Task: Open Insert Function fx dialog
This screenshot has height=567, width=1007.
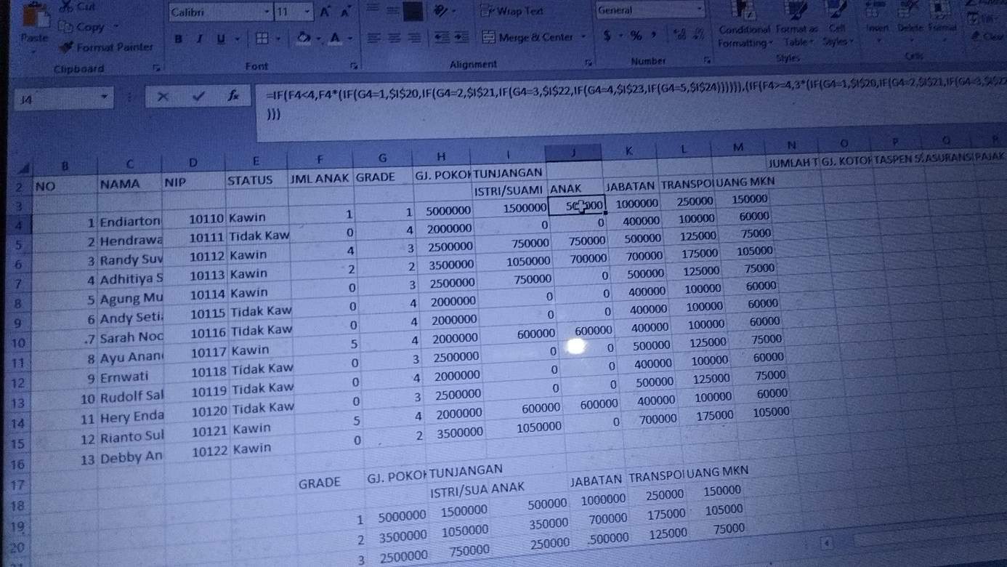Action: tap(233, 95)
